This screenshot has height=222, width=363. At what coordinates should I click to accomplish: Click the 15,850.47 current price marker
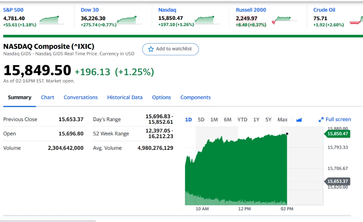click(x=337, y=133)
